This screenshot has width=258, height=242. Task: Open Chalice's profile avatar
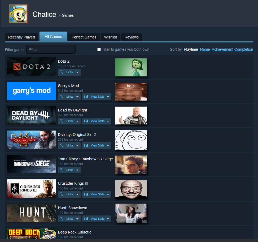[x=18, y=14]
